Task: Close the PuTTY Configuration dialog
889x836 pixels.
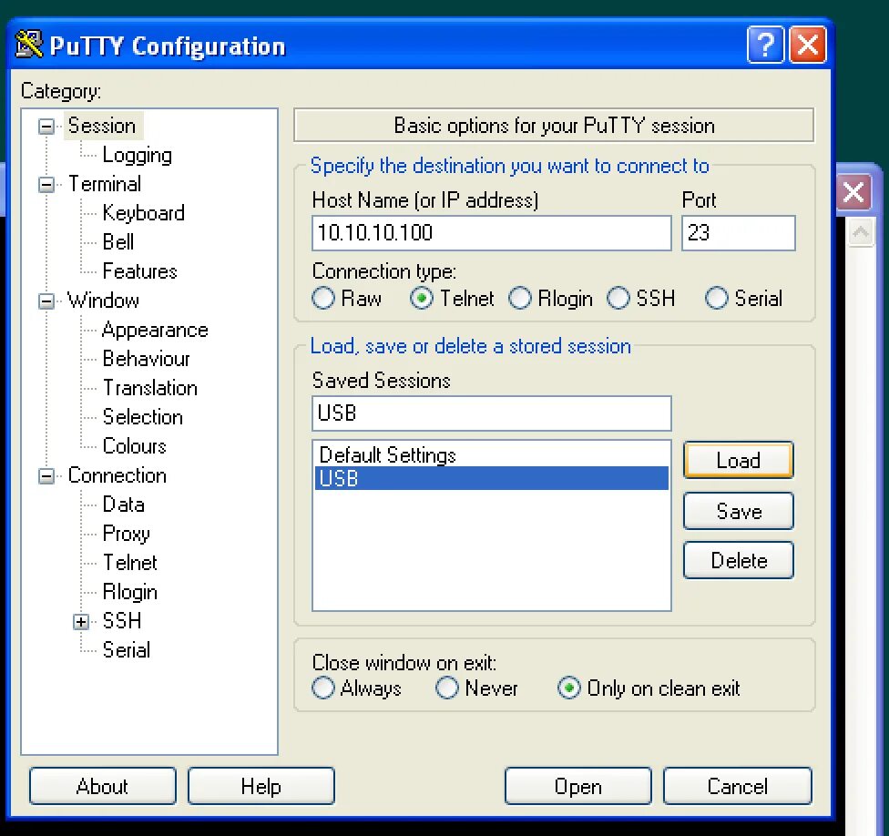Action: tap(808, 45)
